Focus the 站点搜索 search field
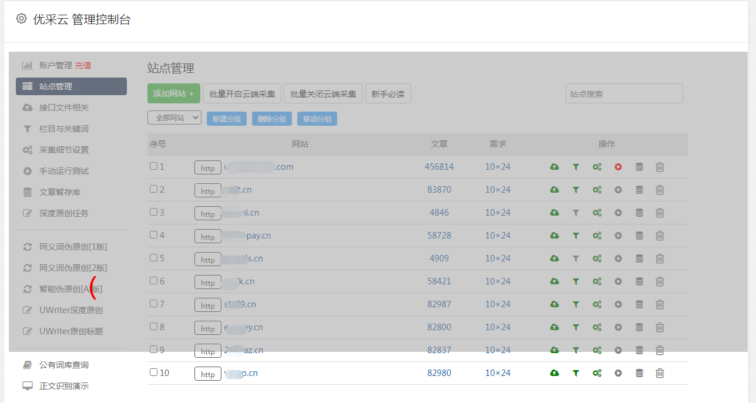This screenshot has height=403, width=756. pyautogui.click(x=624, y=93)
